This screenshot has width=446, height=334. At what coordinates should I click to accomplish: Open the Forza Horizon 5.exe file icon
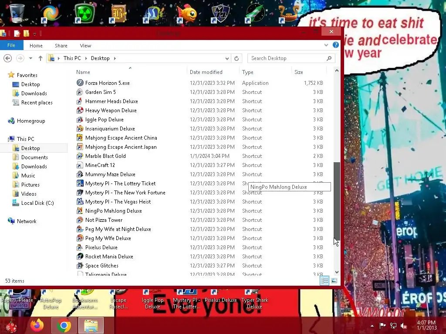click(80, 83)
